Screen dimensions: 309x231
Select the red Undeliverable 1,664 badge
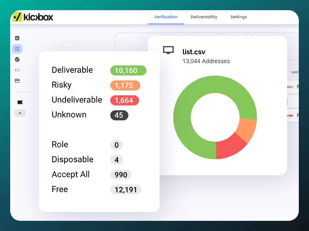tap(124, 100)
